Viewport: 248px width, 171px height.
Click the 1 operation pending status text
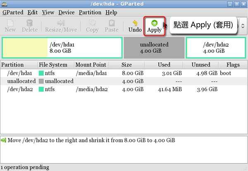(x=25, y=167)
